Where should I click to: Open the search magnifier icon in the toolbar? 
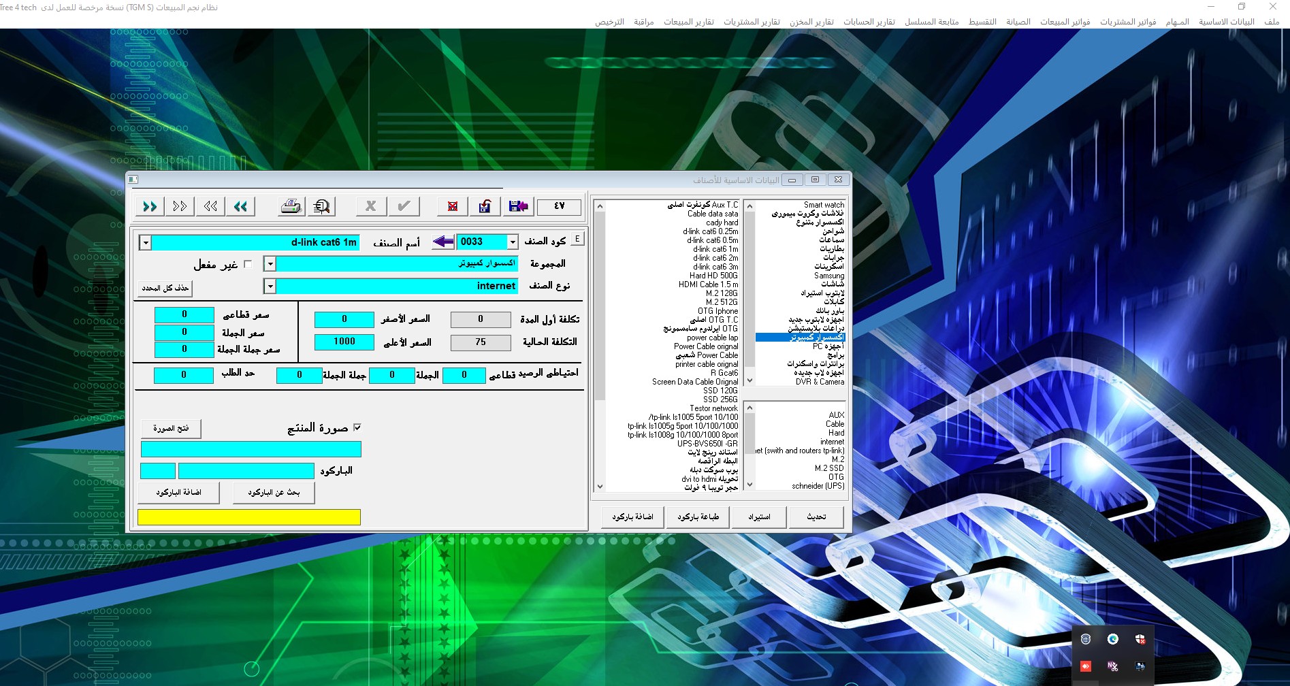tap(321, 206)
